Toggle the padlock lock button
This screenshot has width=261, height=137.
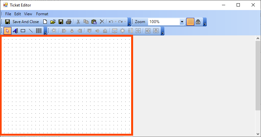click(198, 22)
